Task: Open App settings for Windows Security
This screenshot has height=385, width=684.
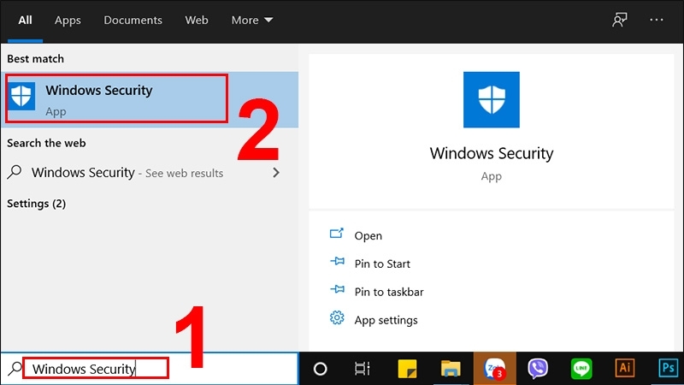Action: [386, 320]
